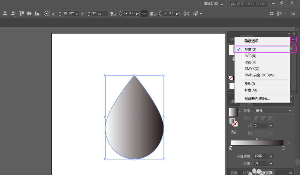Click the gradient slider bar
Screen dimensions: 300x175
pyautogui.click(x=257, y=143)
